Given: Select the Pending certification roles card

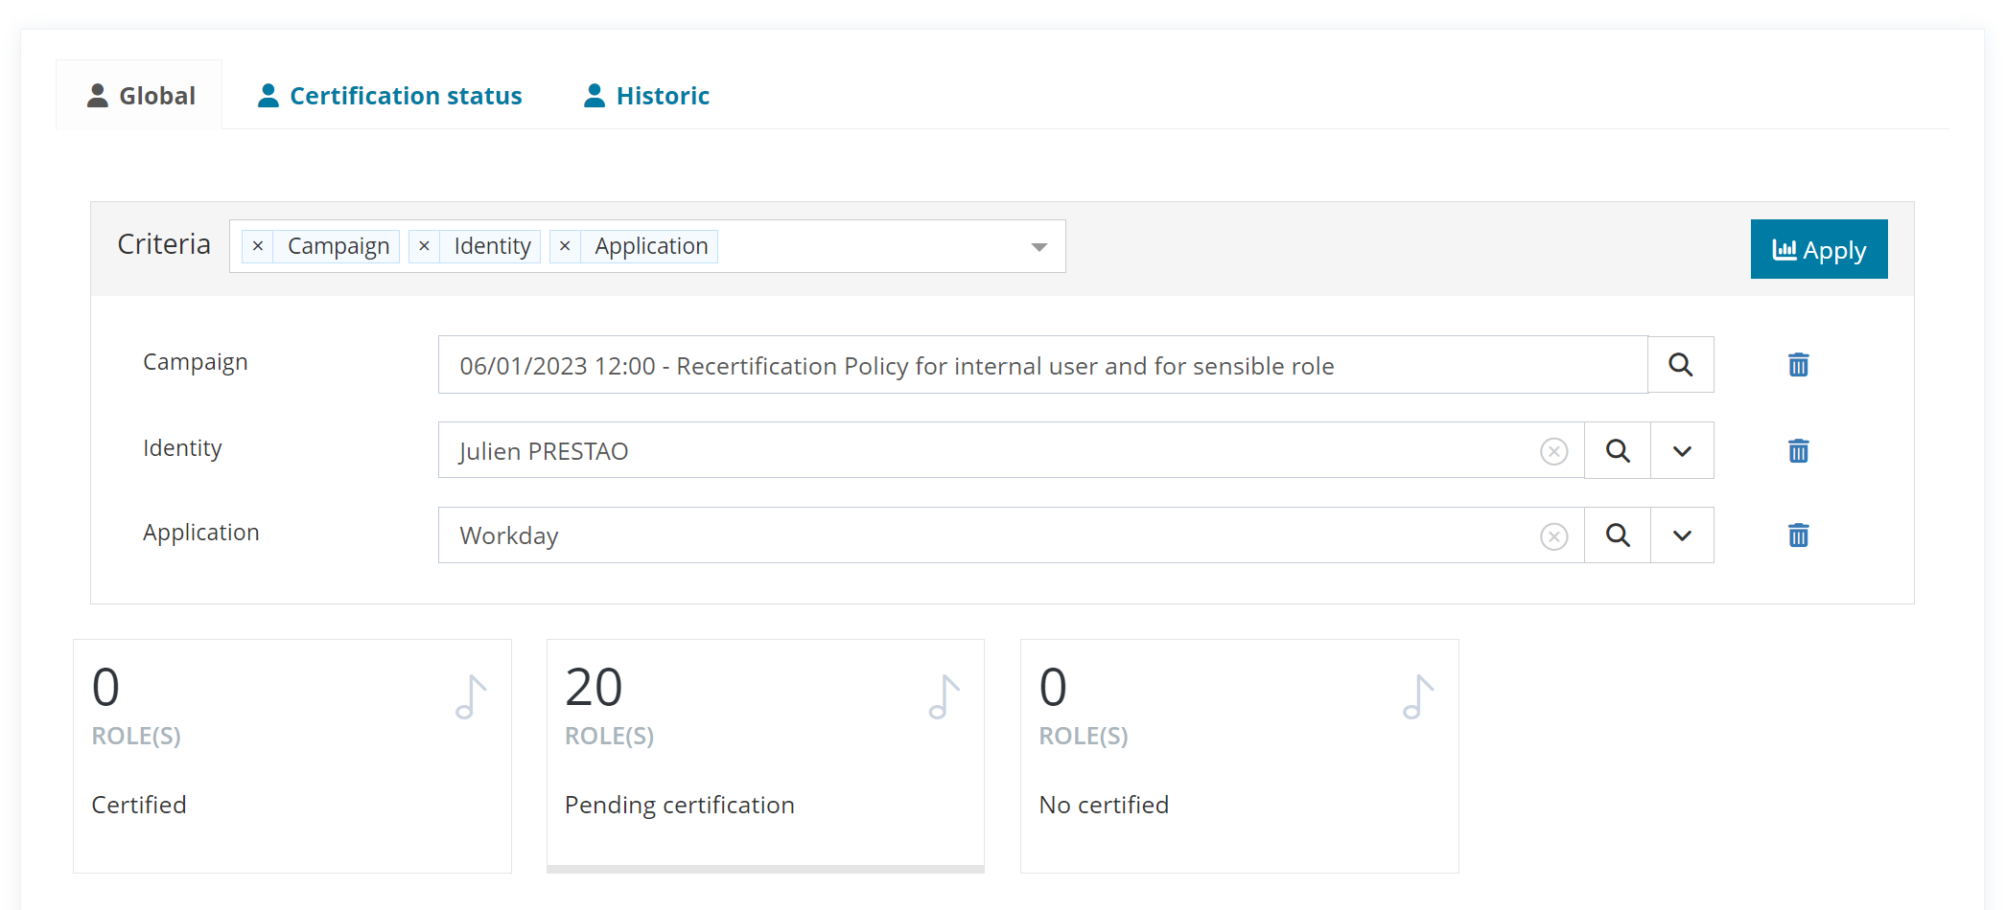Looking at the screenshot, I should (x=764, y=756).
